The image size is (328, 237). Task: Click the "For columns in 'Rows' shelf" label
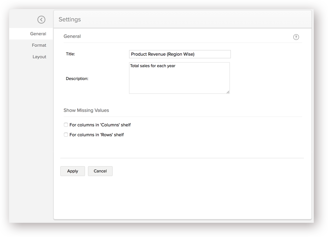pos(96,135)
